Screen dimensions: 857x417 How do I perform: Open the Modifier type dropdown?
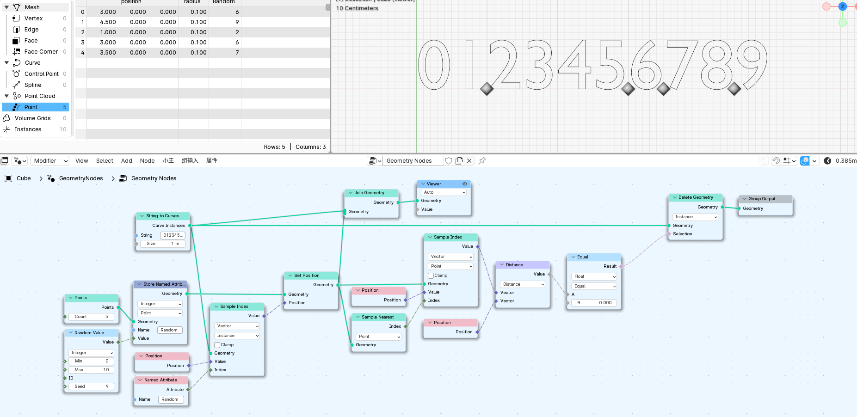pyautogui.click(x=50, y=161)
